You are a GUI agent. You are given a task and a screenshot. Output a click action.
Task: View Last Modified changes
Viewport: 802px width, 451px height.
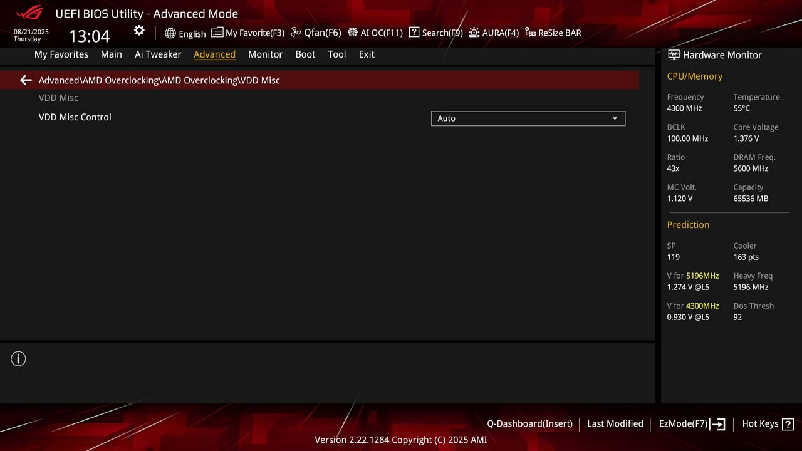coord(615,423)
